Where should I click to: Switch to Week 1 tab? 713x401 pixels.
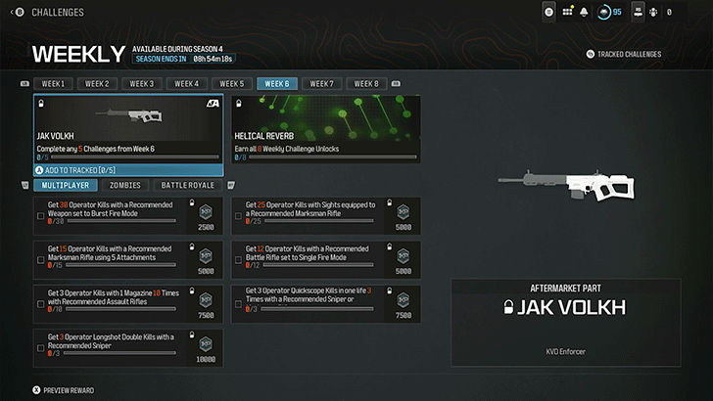pos(53,83)
